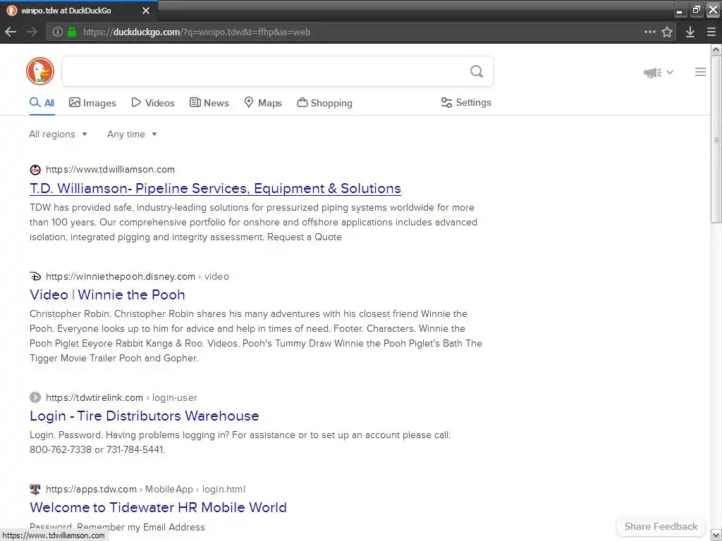Click the apps.tdw.com URL text

click(x=91, y=489)
